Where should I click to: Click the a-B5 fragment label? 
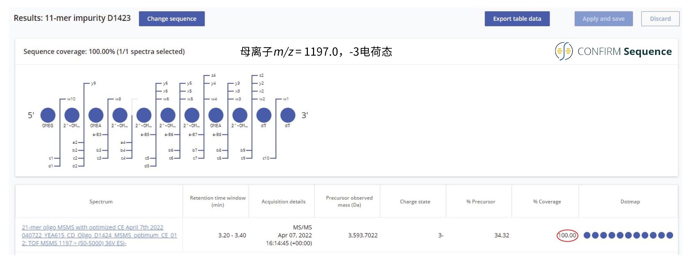[x=145, y=134]
